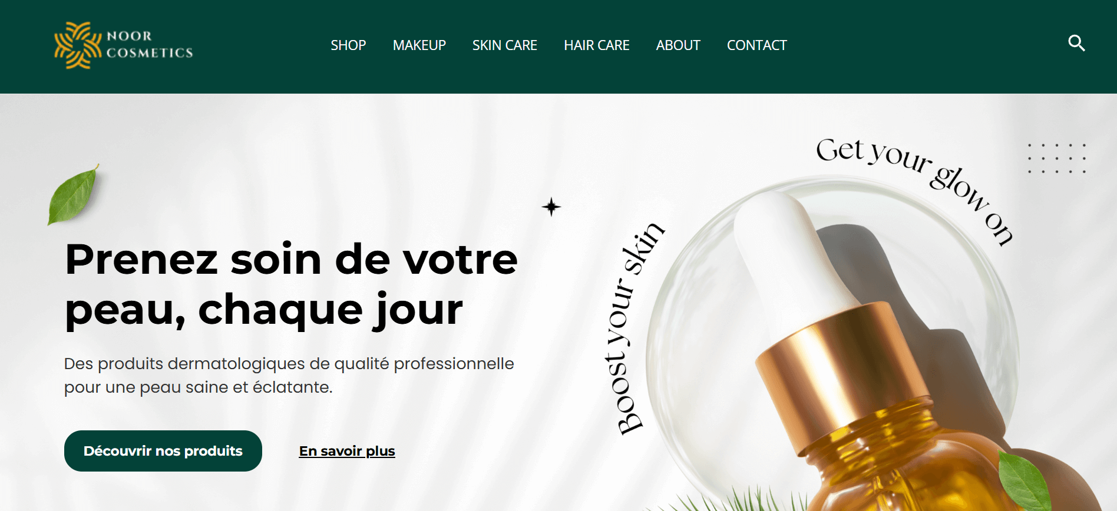Click the Découvrir nos produits button
Viewport: 1117px width, 511px height.
click(x=163, y=451)
